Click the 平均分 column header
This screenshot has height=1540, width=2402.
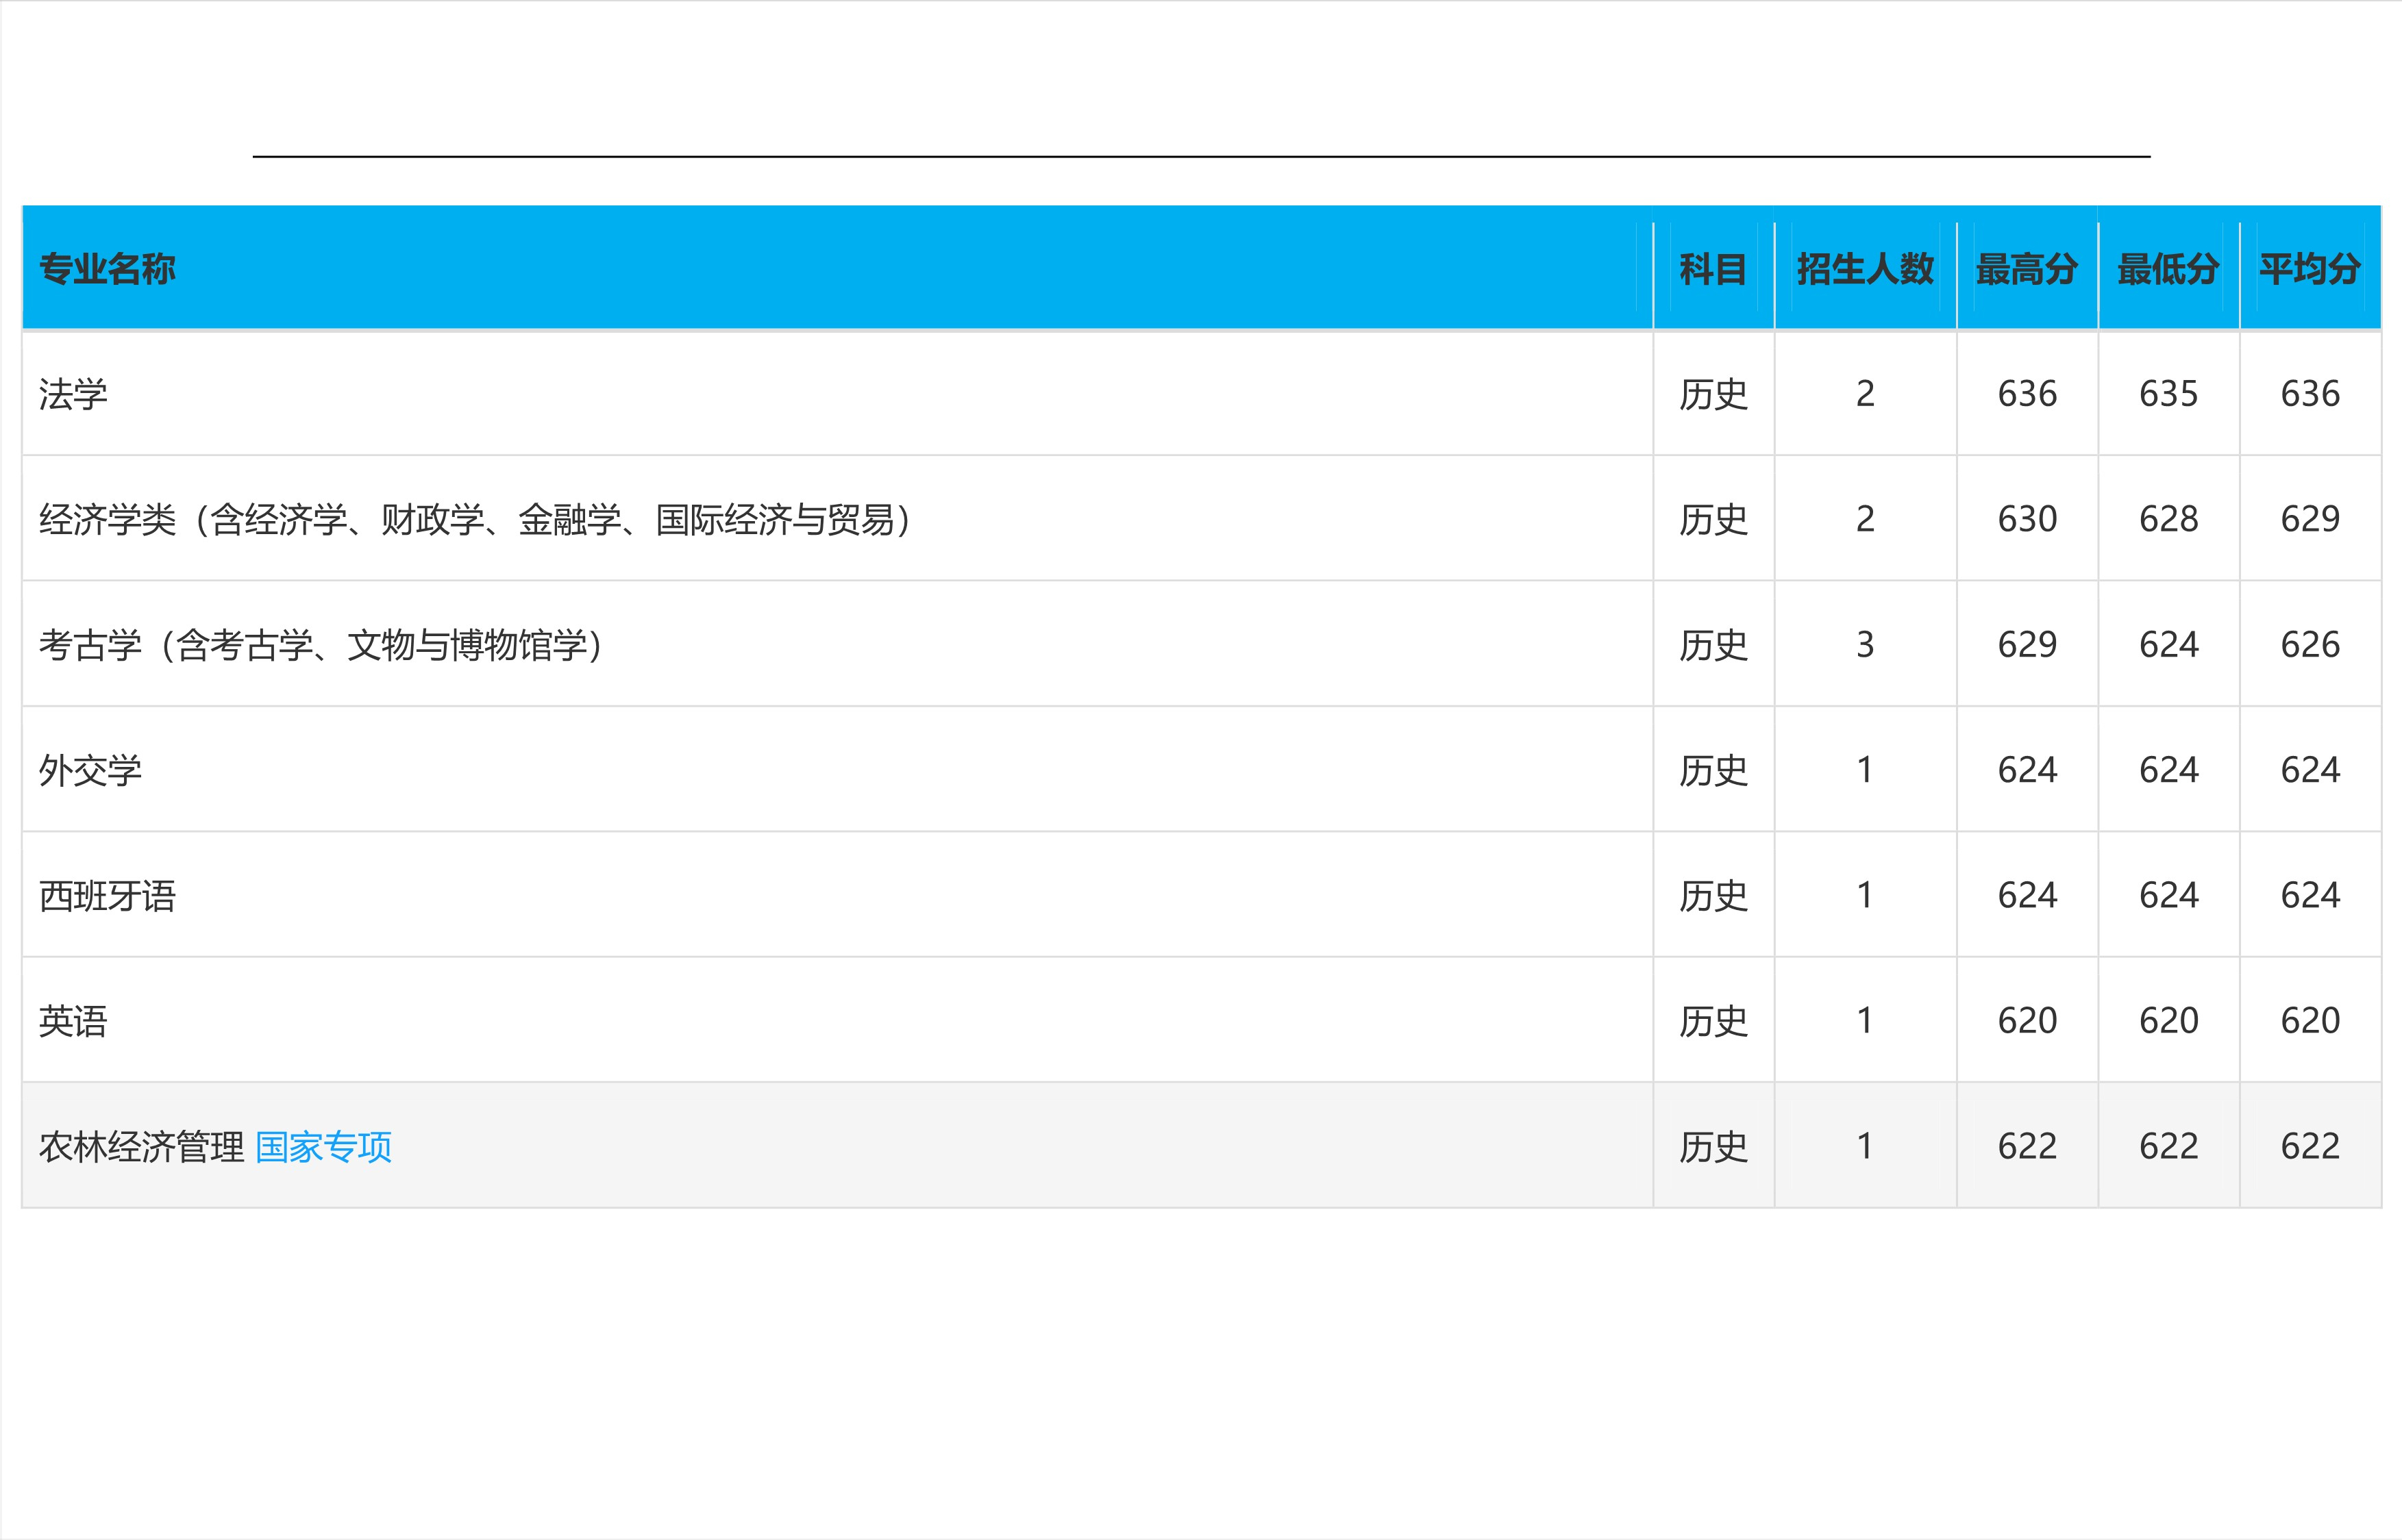[x=2309, y=269]
